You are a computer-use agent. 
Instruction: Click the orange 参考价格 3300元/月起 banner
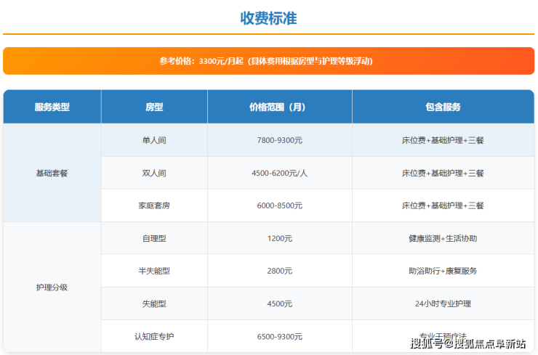(x=268, y=61)
